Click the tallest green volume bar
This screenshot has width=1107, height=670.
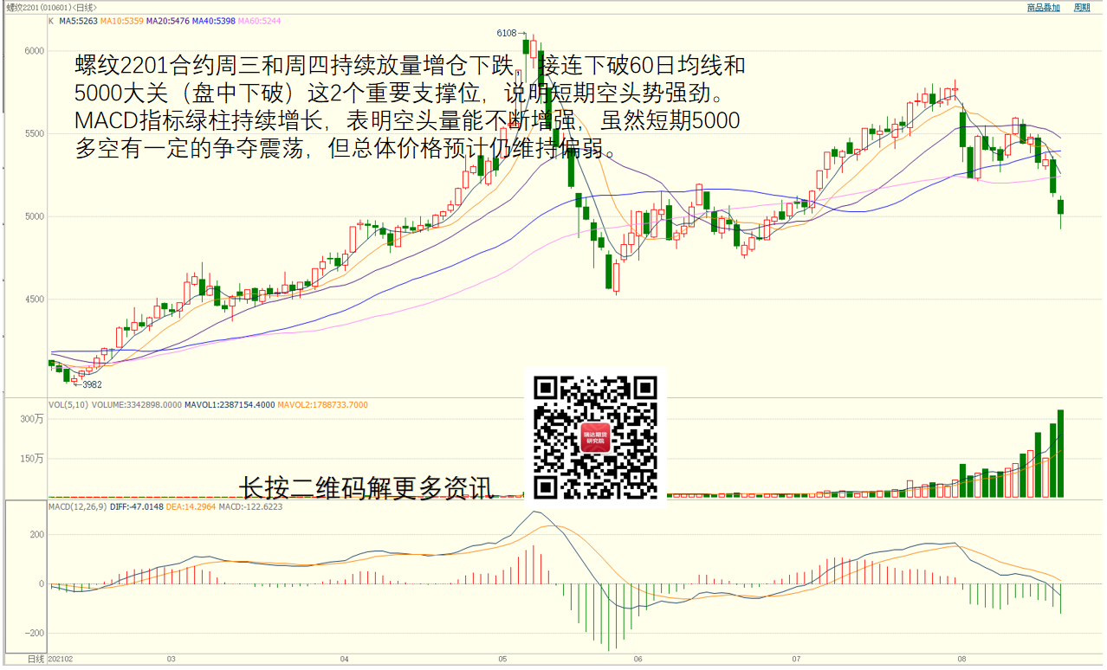(1060, 454)
